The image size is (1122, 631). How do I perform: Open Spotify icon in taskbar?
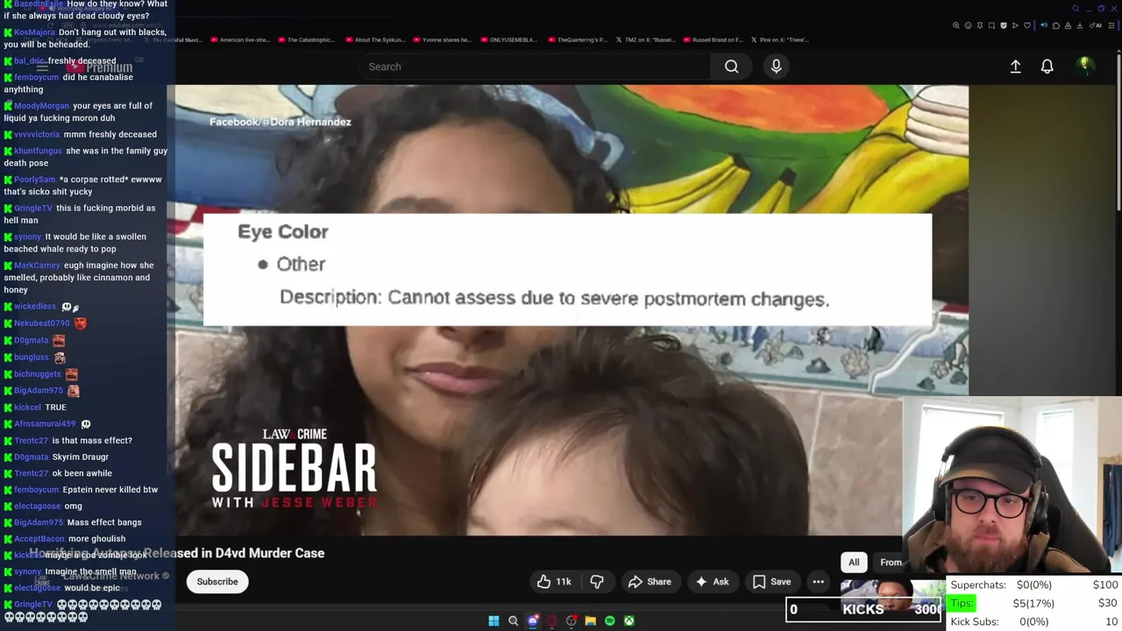click(610, 621)
